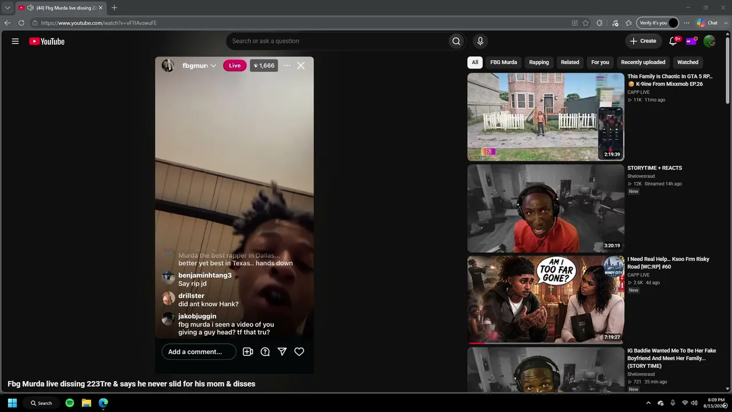Open the GTA 5 RP video thumbnail
Image resolution: width=732 pixels, height=412 pixels.
[x=546, y=117]
